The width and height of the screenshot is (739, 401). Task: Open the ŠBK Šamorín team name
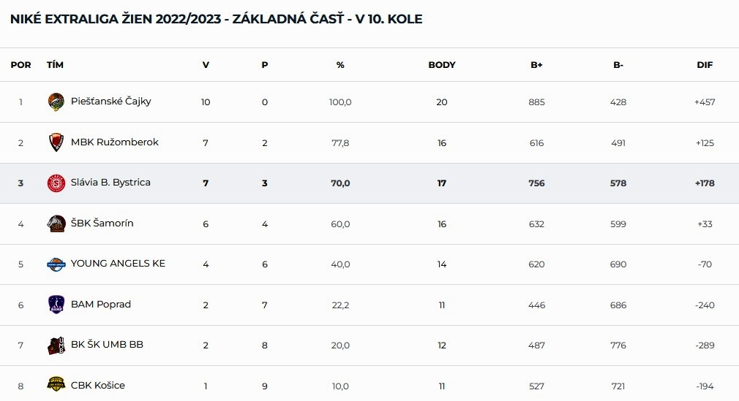[102, 223]
